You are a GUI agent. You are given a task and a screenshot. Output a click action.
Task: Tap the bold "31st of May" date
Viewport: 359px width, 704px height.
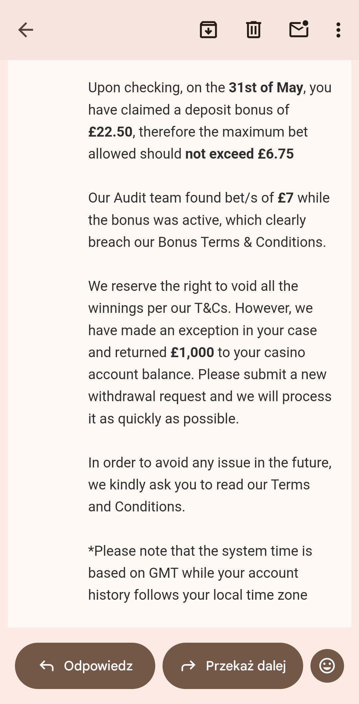click(x=266, y=88)
